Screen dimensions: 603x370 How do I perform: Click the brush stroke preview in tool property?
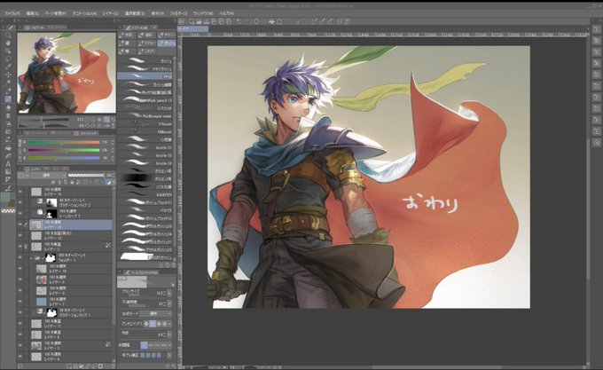pyautogui.click(x=146, y=282)
